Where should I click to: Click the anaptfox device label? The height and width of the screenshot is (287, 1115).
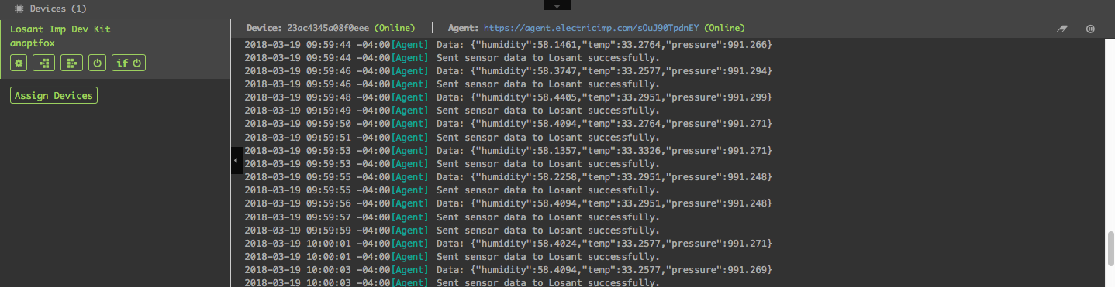[33, 43]
